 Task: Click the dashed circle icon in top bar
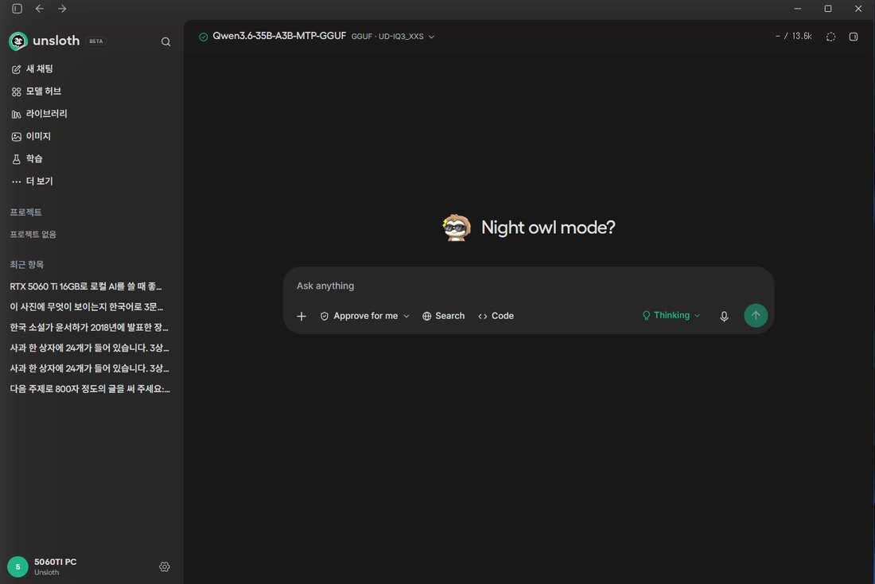831,37
